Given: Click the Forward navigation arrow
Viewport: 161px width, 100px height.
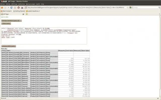Looking at the screenshot, I should point(6,8).
